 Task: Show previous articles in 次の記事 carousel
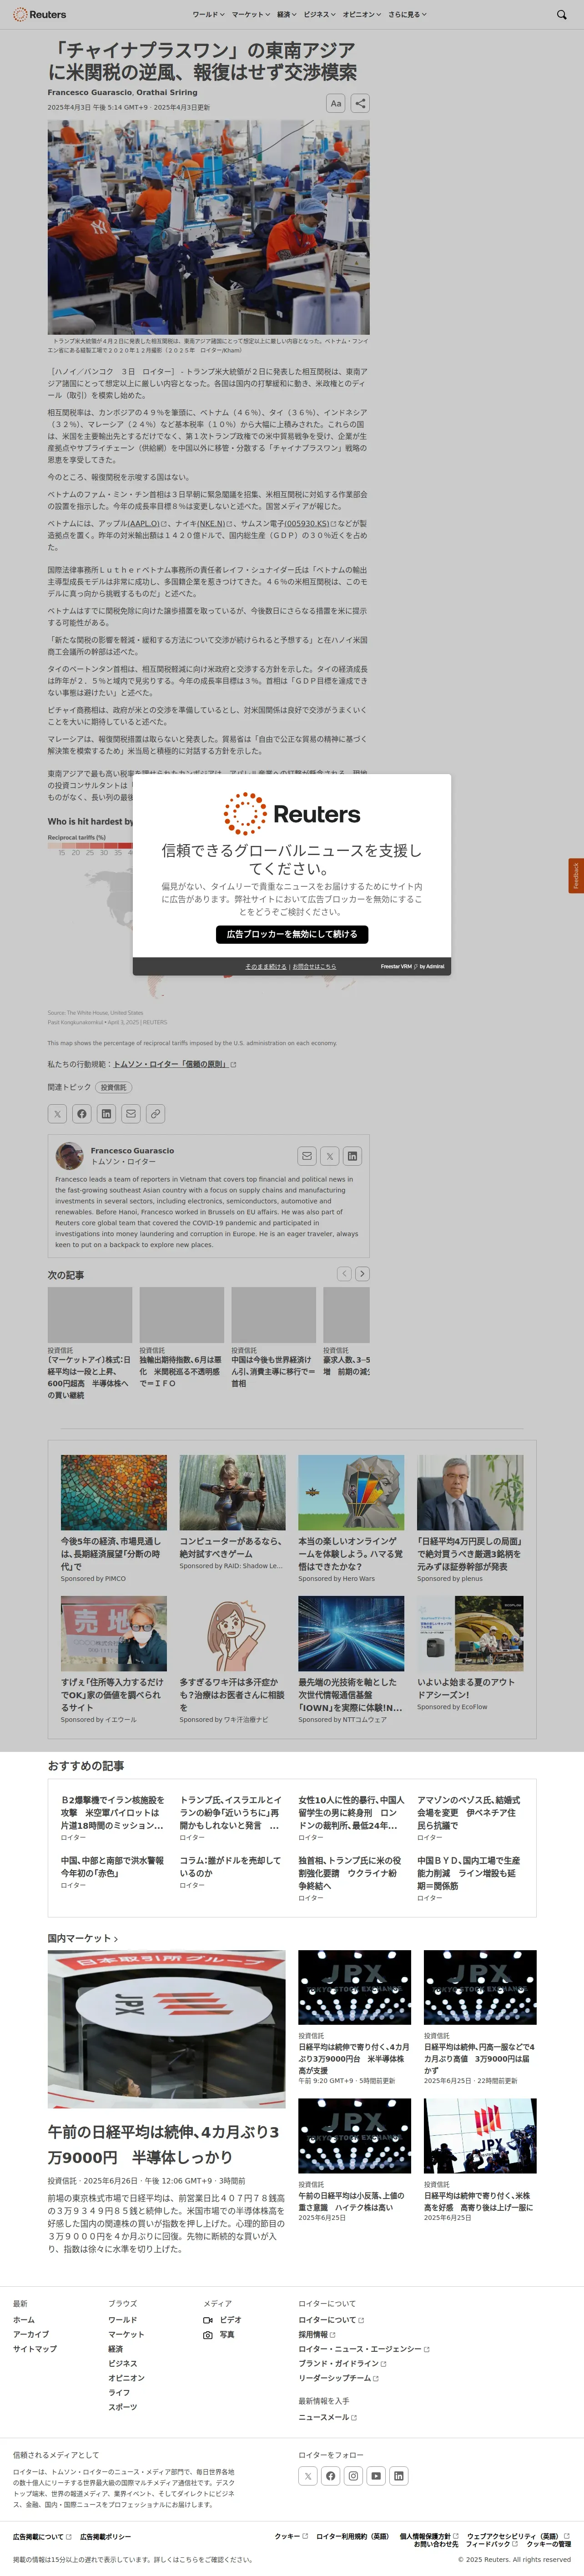(344, 1273)
